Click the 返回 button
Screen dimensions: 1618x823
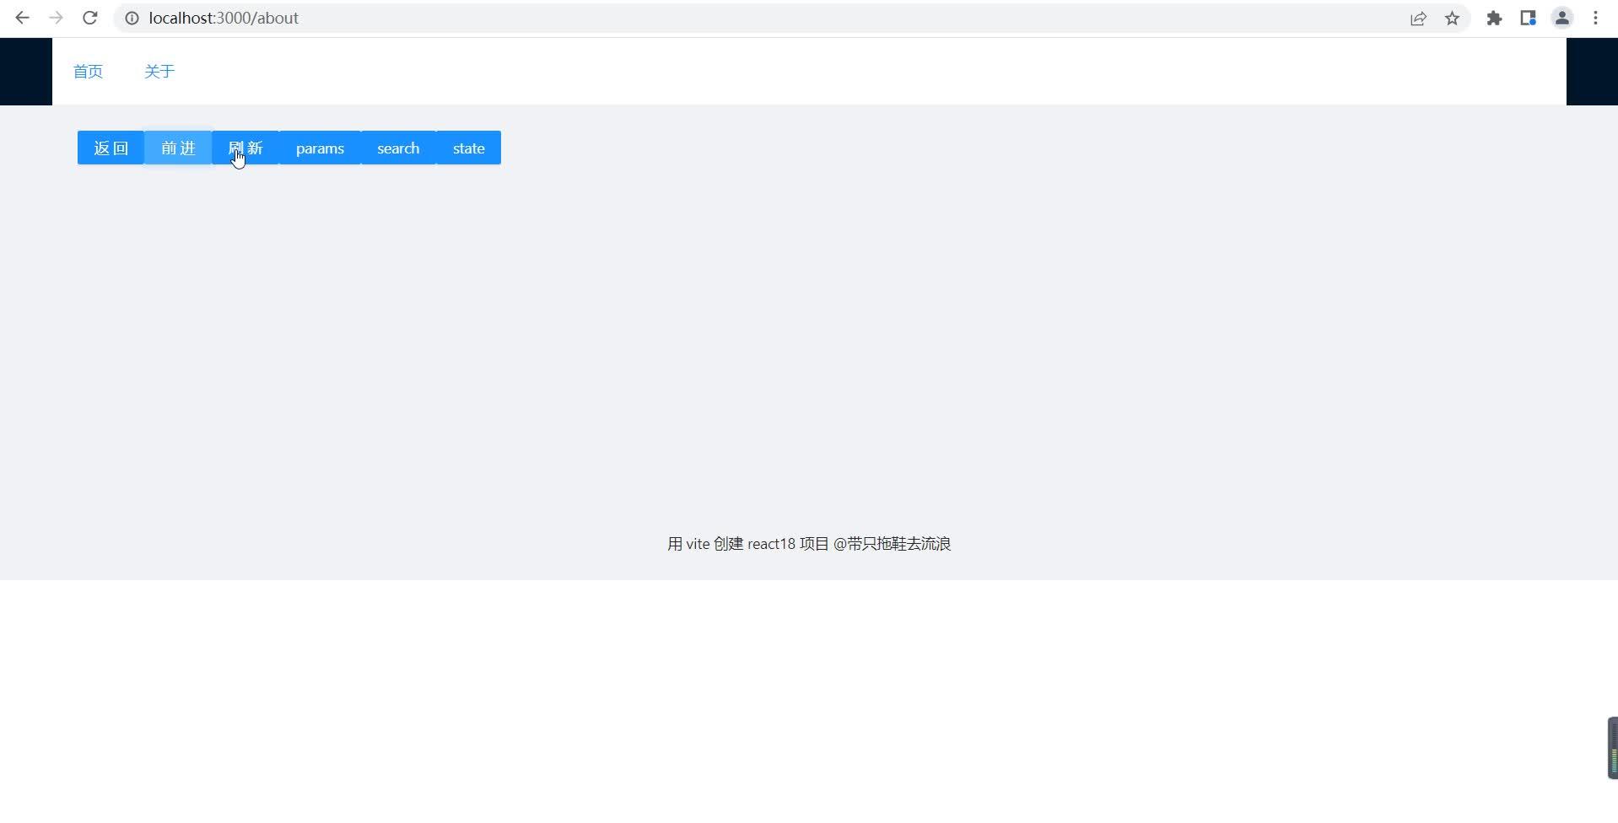click(110, 148)
